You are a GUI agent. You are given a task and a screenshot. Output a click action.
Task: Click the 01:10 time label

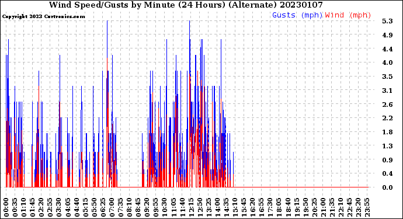(24, 207)
